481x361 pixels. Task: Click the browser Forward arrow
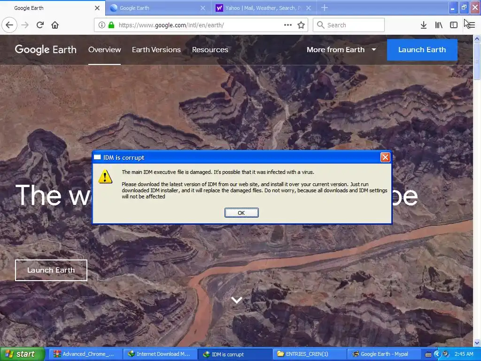[25, 25]
